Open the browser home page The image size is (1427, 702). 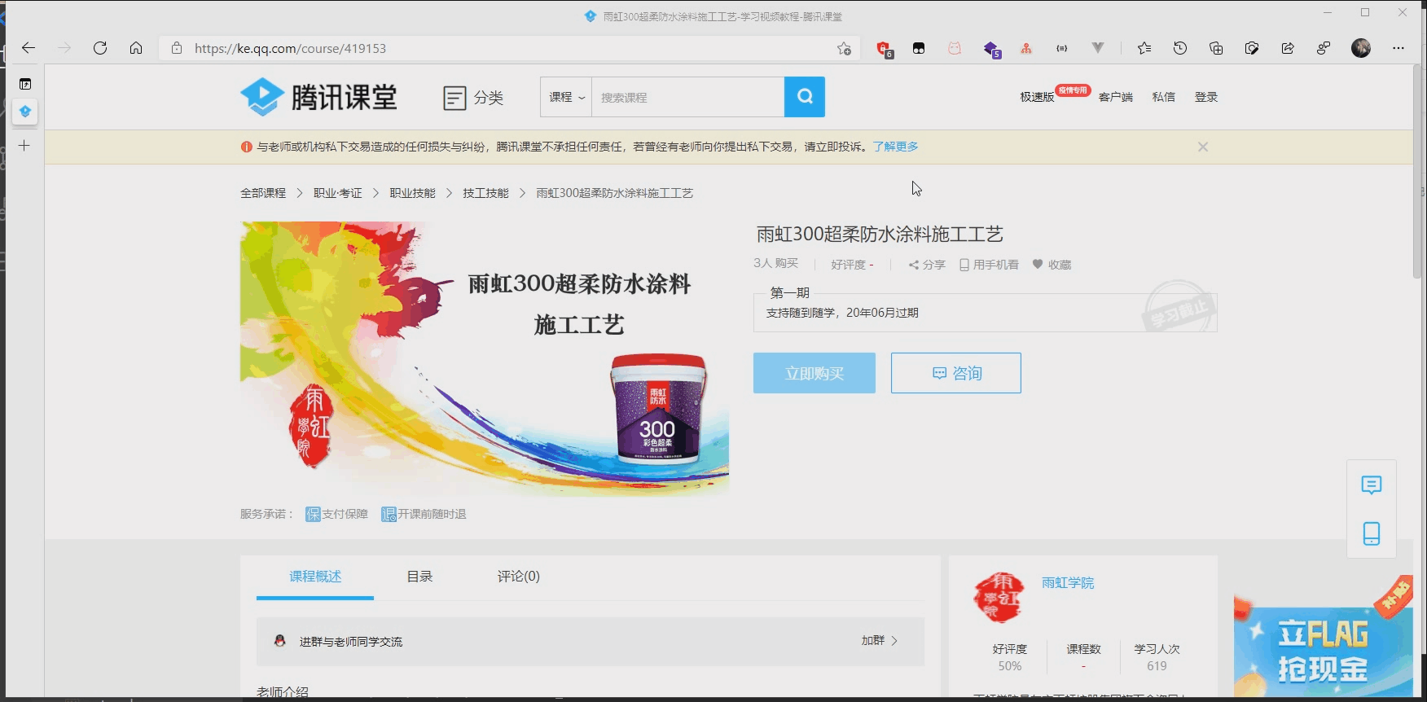pos(136,48)
